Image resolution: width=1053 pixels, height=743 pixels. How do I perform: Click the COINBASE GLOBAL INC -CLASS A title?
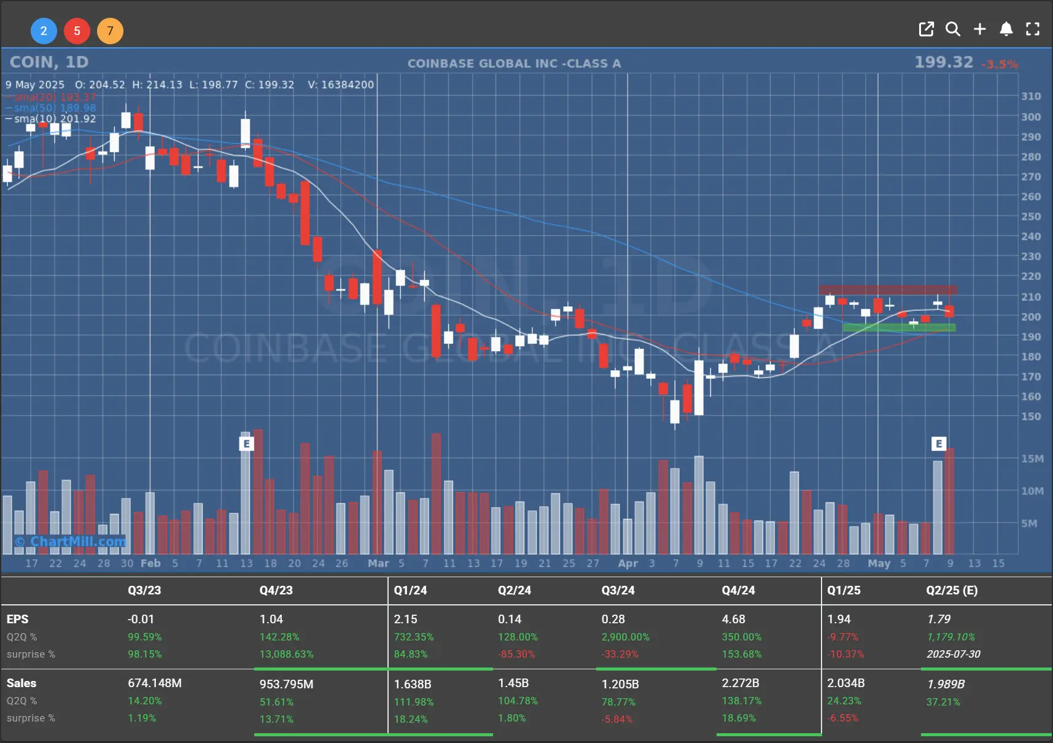514,63
